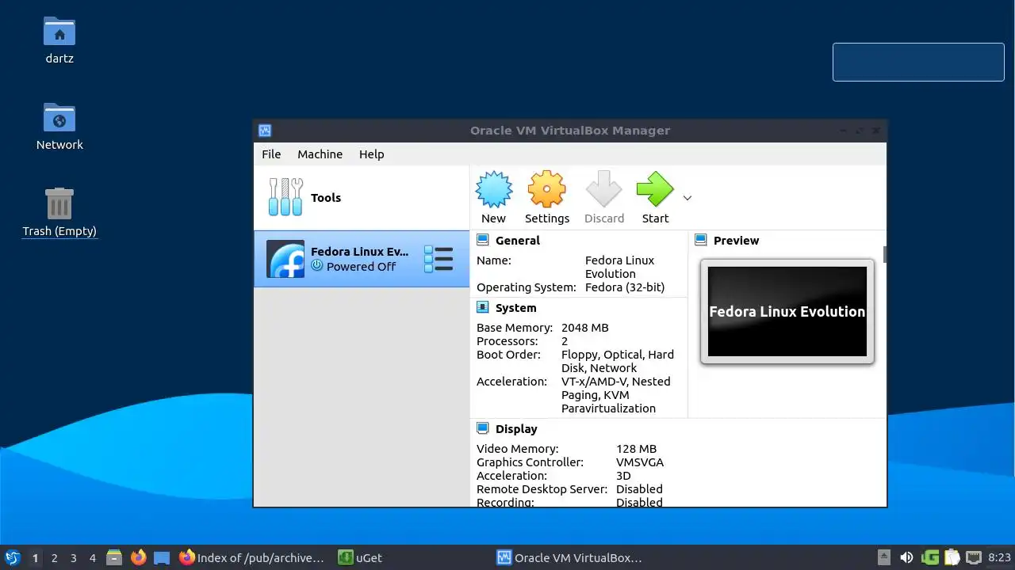1015x570 pixels.
Task: Click the Fedora Linux Evolution preview thumbnail
Action: pyautogui.click(x=787, y=311)
